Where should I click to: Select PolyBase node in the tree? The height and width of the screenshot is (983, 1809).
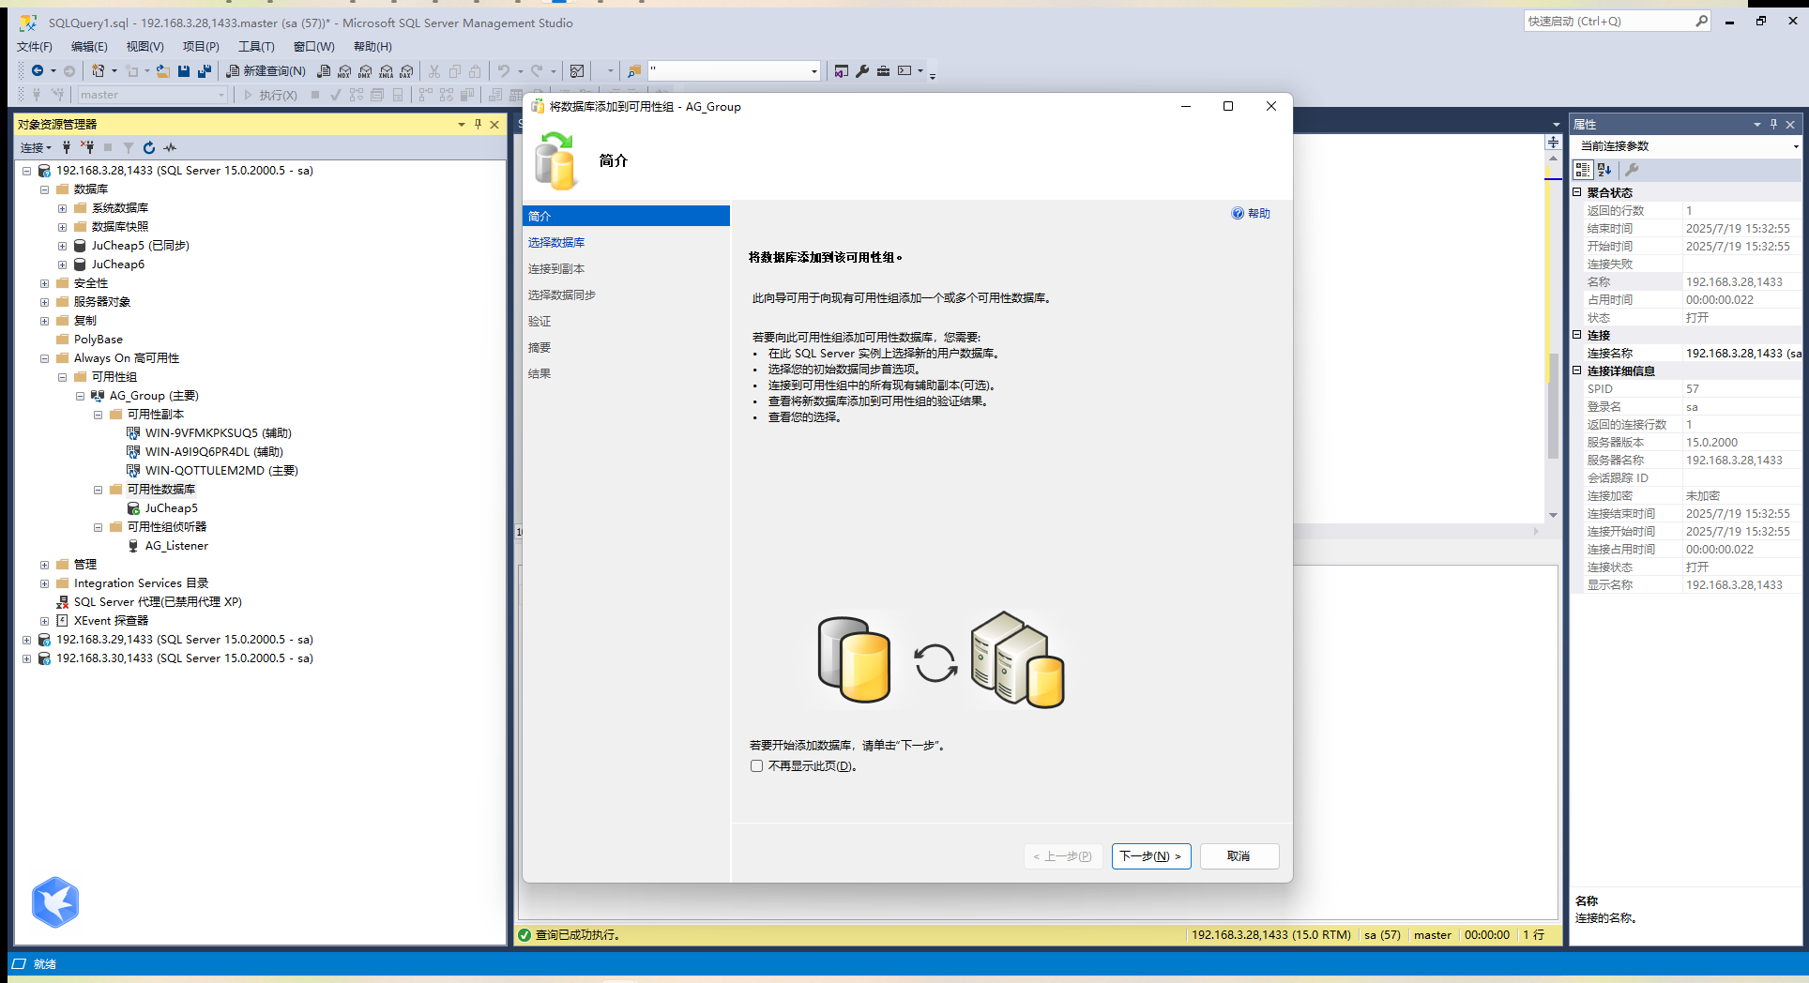(99, 340)
